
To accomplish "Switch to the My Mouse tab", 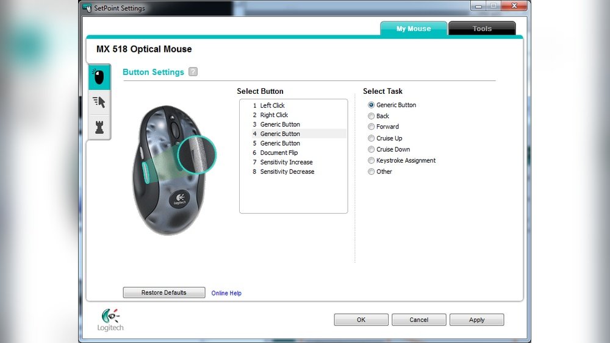I will pyautogui.click(x=413, y=29).
